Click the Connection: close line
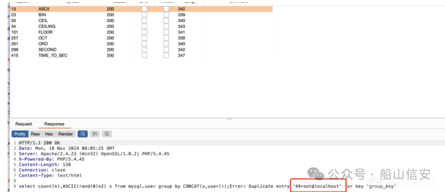The height and width of the screenshot is (192, 445). click(42, 170)
